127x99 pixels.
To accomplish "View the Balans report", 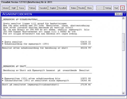I will point(73,8).
